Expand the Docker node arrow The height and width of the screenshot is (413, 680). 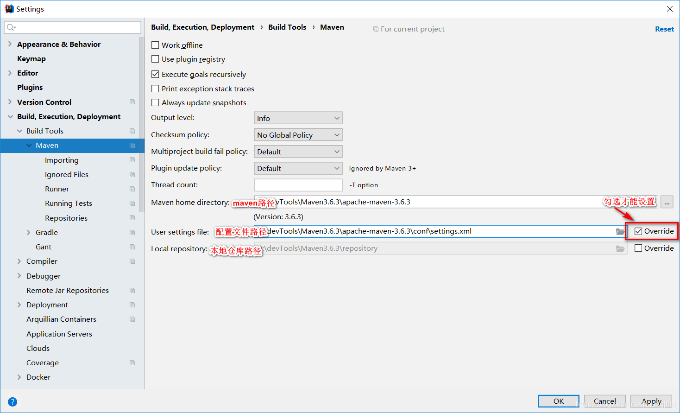click(19, 377)
